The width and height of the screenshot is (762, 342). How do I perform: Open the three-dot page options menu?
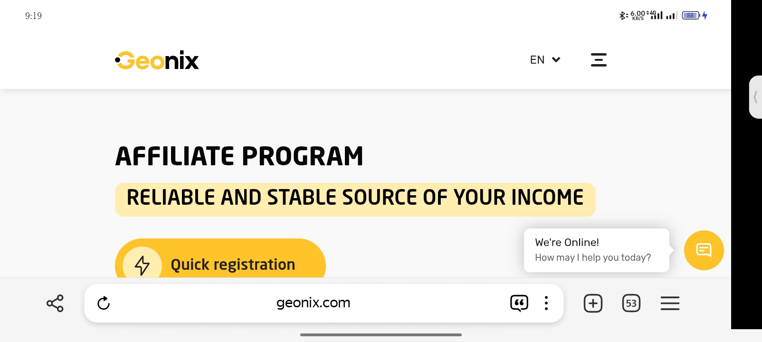[x=546, y=303]
